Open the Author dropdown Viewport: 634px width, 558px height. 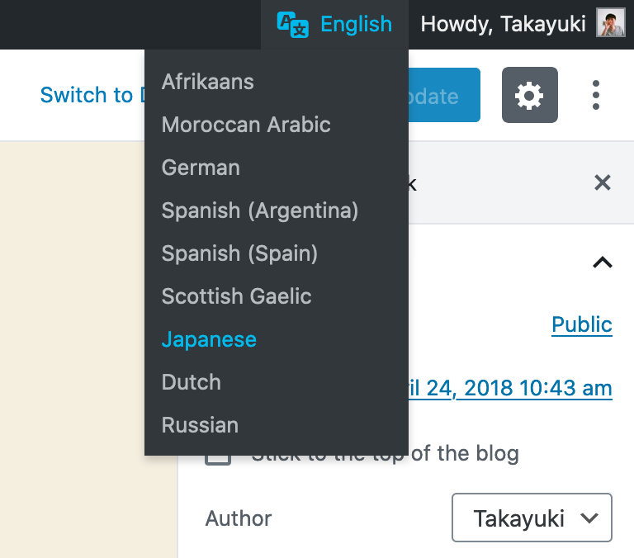[532, 518]
